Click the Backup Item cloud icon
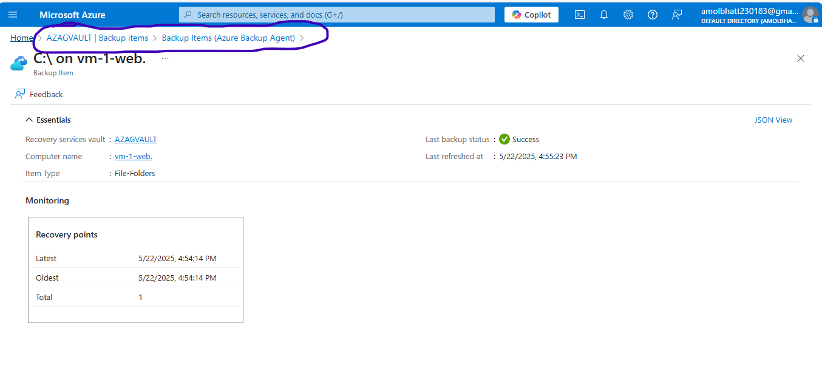Image resolution: width=822 pixels, height=365 pixels. [18, 63]
